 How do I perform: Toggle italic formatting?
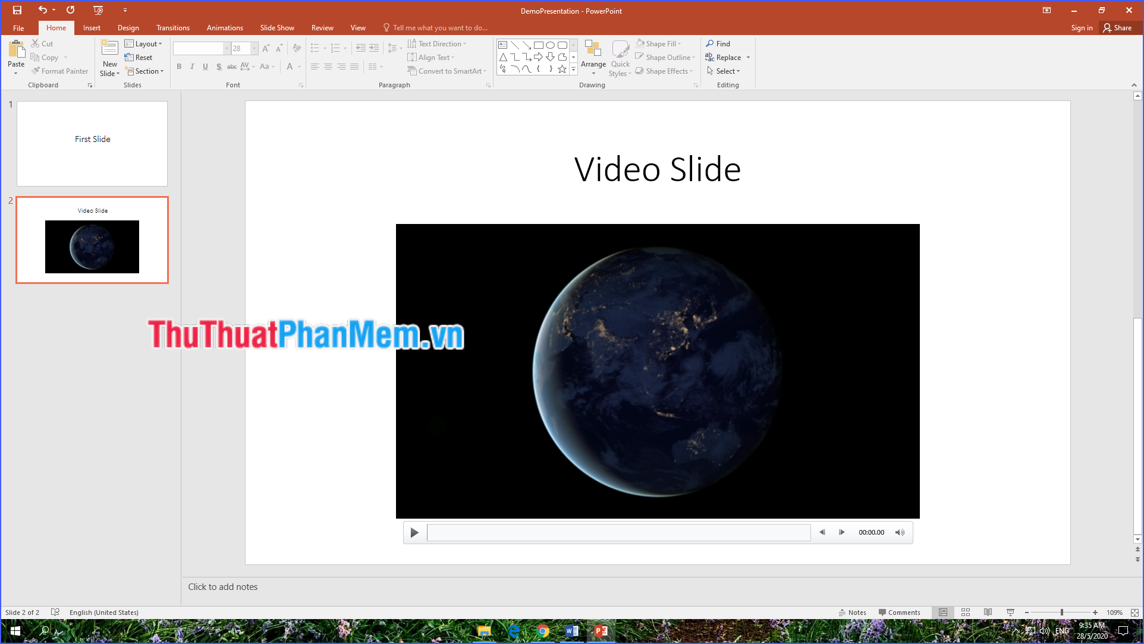(192, 67)
